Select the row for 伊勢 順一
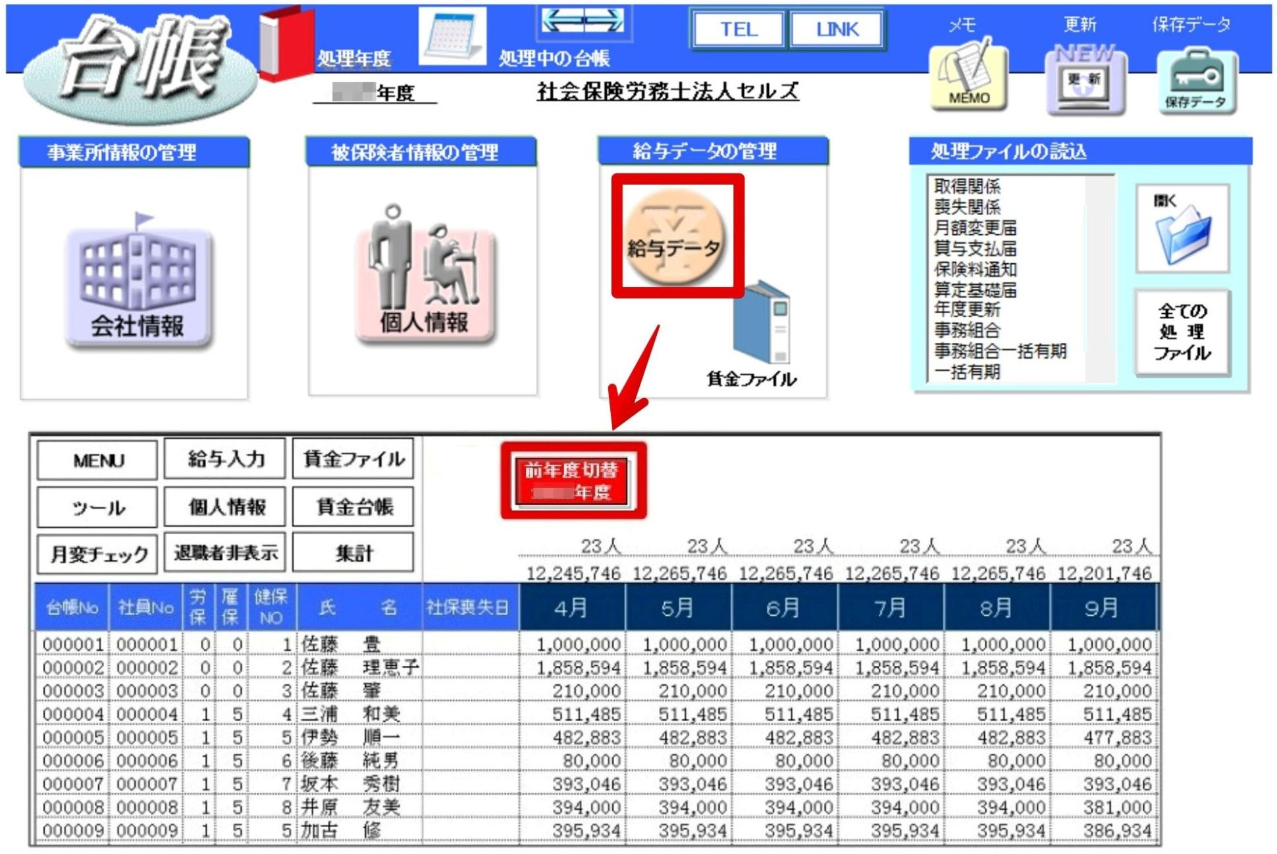1277x854 pixels. (x=596, y=738)
